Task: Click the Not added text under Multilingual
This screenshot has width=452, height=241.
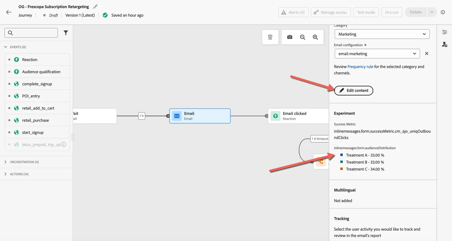Action: pos(343,201)
